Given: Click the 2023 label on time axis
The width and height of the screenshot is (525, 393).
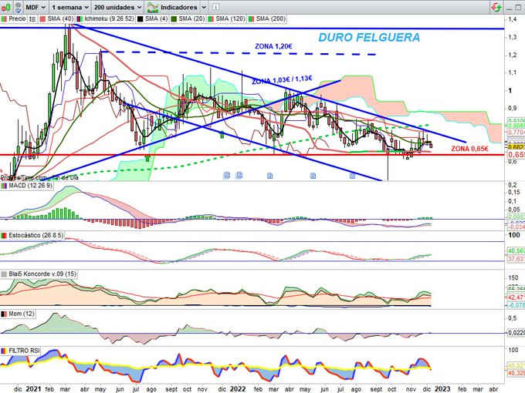Looking at the screenshot, I should tap(442, 389).
